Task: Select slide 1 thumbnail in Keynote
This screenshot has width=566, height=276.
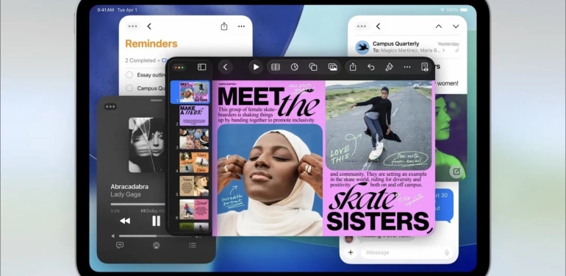Action: (x=194, y=92)
